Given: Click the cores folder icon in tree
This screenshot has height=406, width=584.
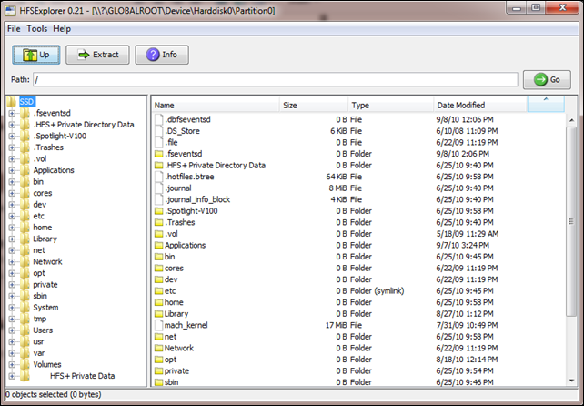Looking at the screenshot, I should click(x=25, y=193).
